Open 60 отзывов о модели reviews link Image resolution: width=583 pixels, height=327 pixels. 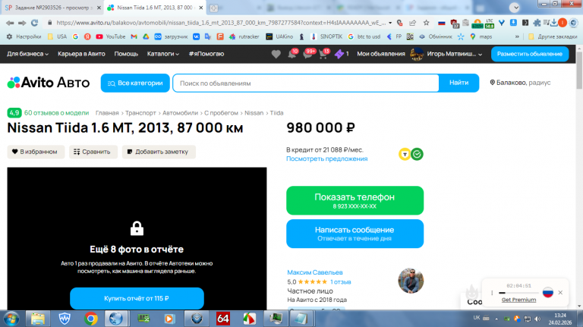click(x=56, y=112)
